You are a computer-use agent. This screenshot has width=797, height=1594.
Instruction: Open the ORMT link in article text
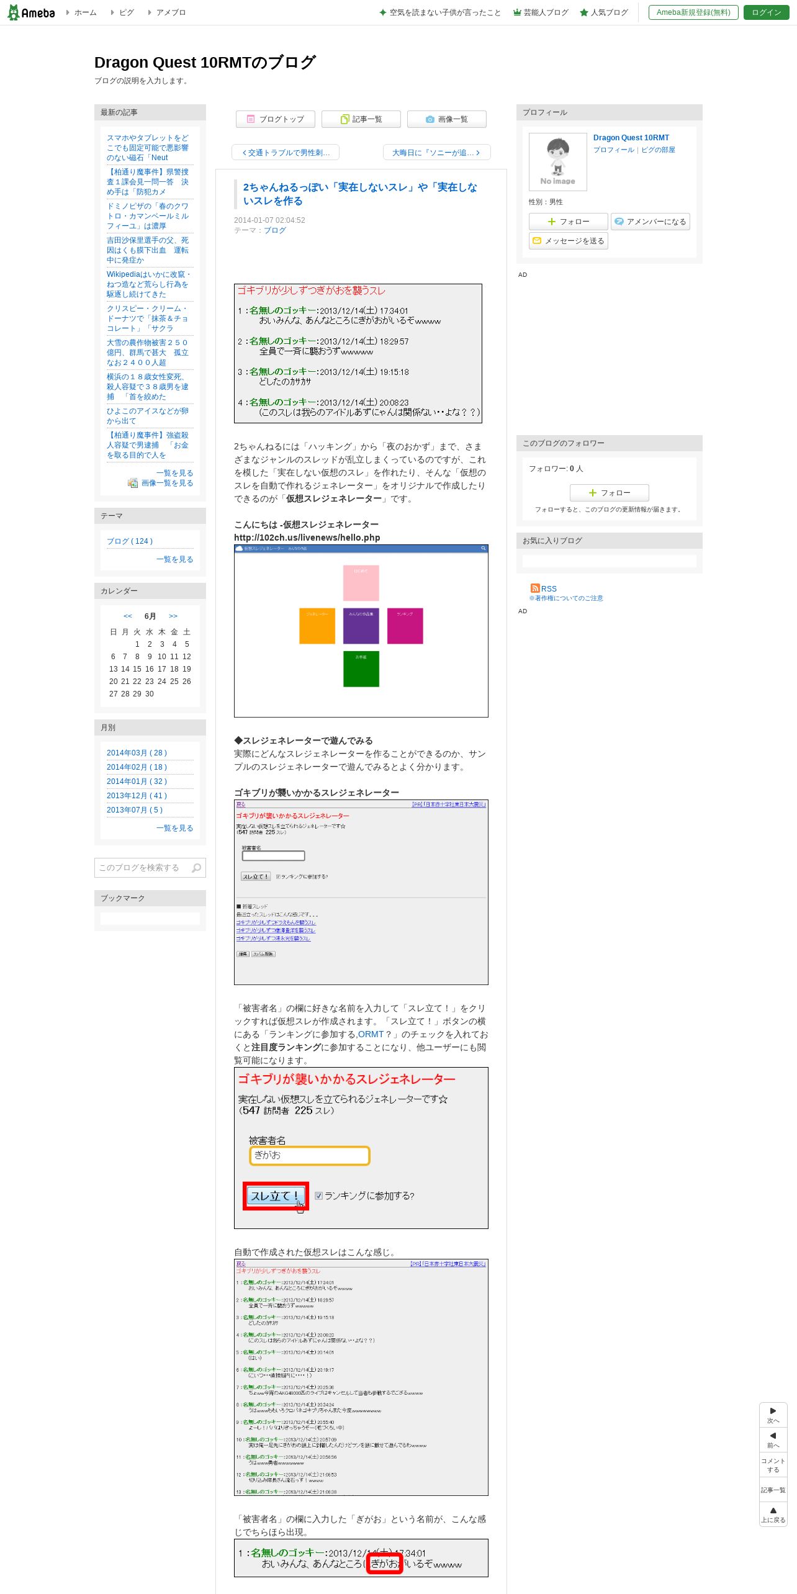(x=371, y=1034)
